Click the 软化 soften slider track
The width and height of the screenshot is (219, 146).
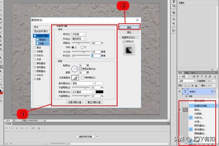point(81,55)
